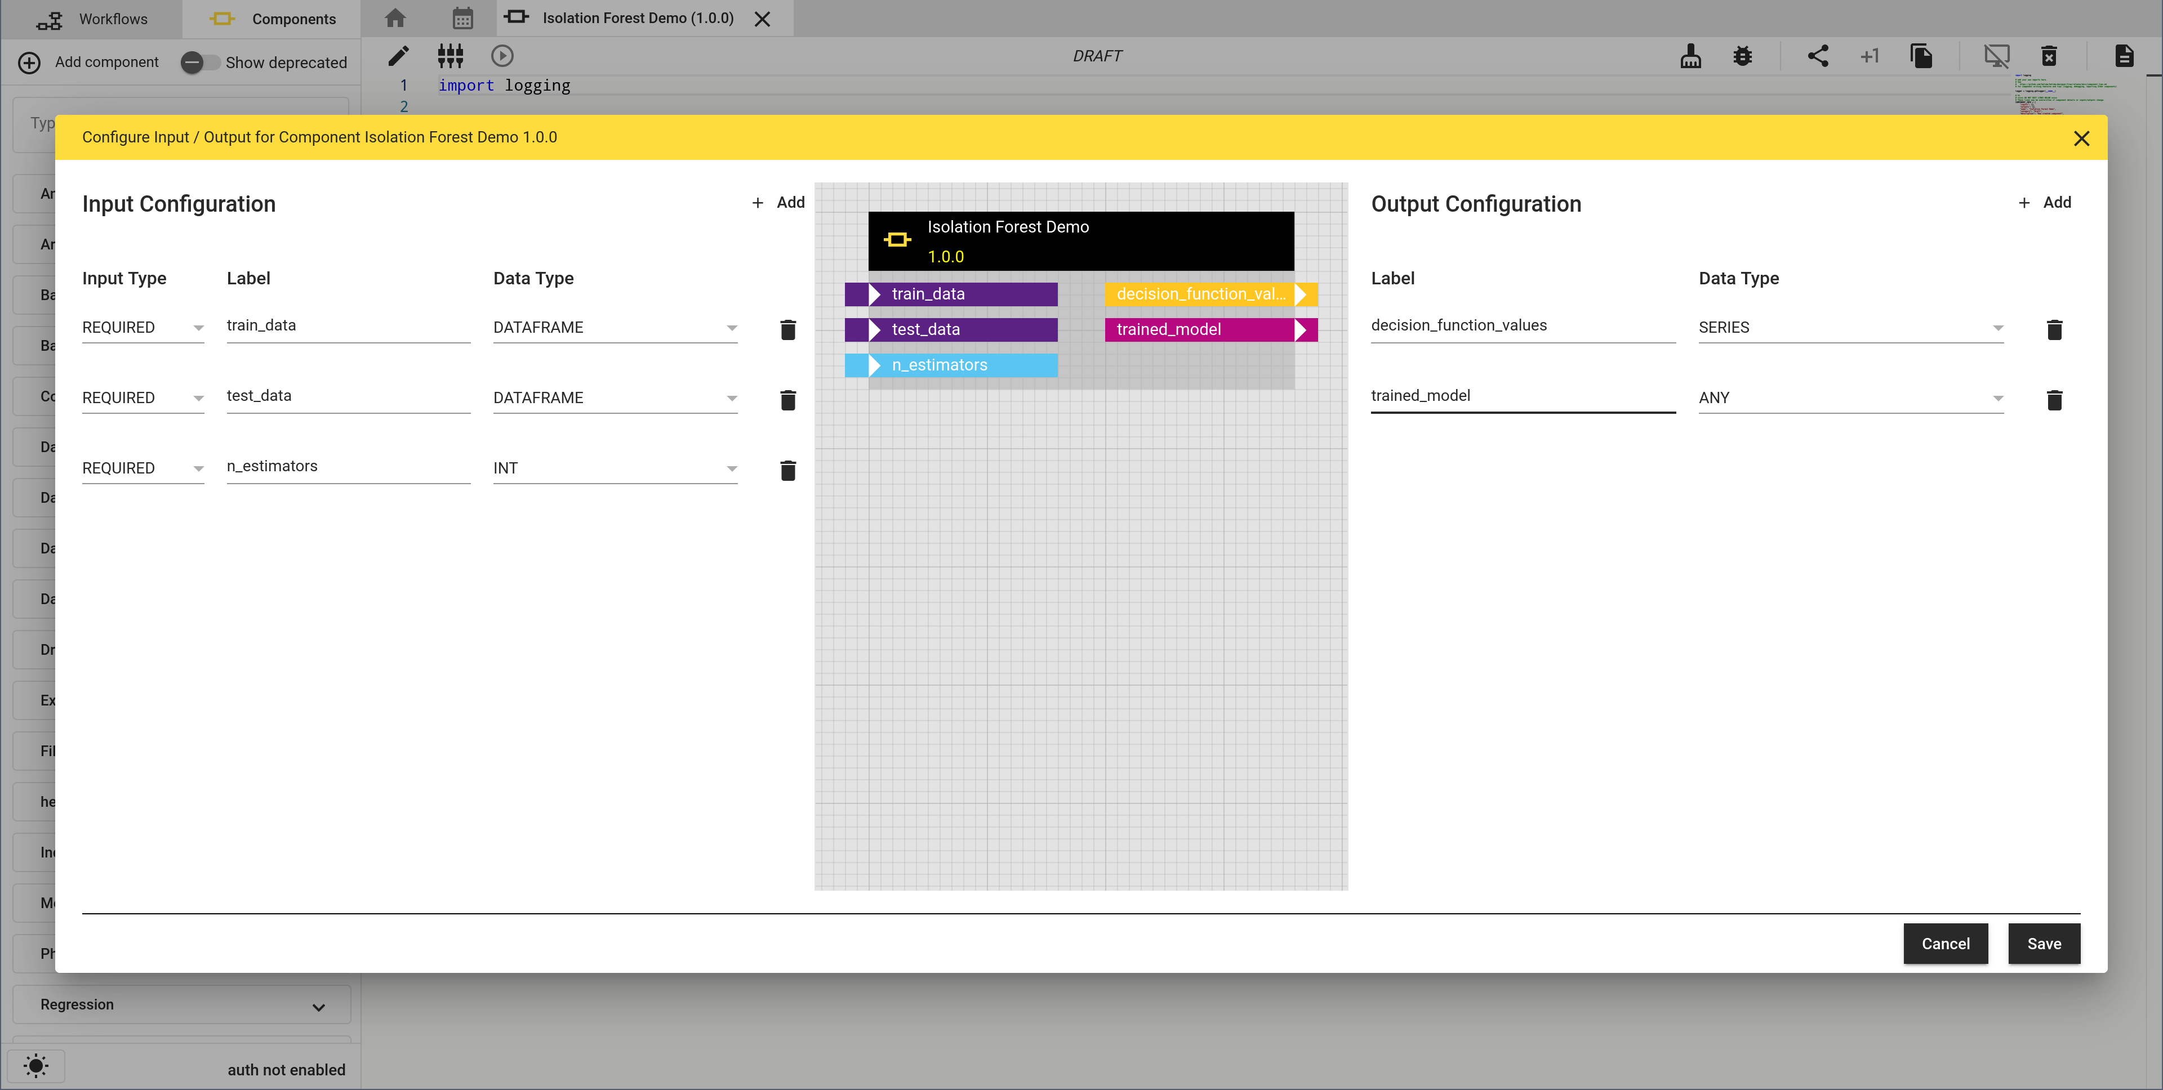Edit the n_estimators label field
2163x1090 pixels.
coord(349,467)
